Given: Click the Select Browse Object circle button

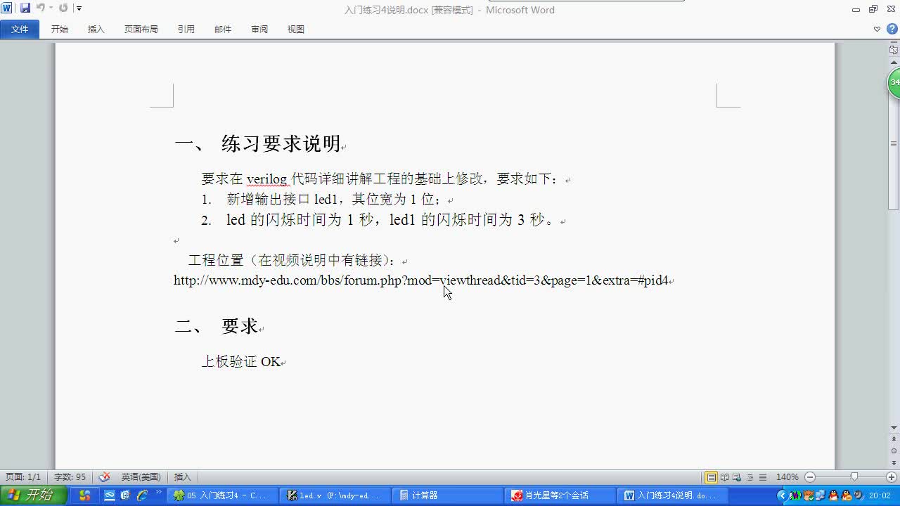Looking at the screenshot, I should [894, 450].
